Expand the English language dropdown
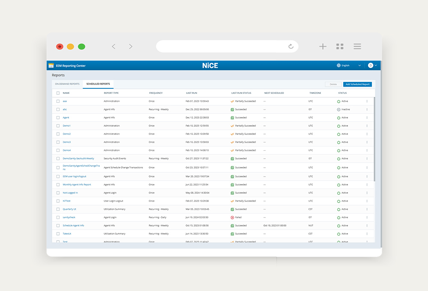Image resolution: width=428 pixels, height=291 pixels. click(x=360, y=65)
